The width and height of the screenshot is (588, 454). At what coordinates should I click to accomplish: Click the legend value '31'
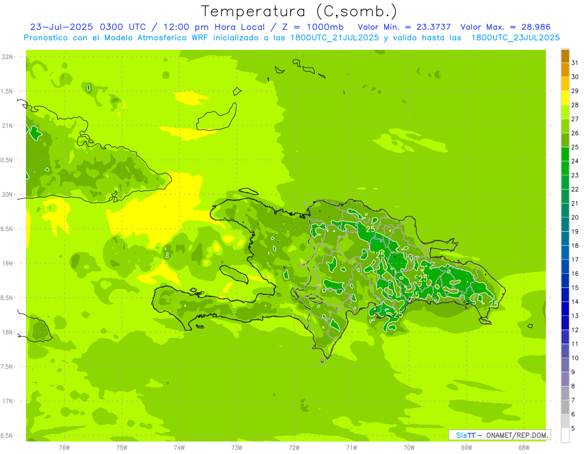[575, 63]
